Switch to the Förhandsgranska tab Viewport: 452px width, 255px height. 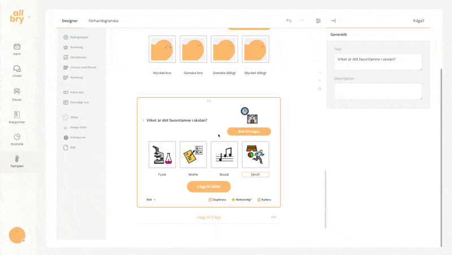pos(103,21)
